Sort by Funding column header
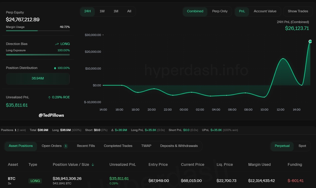 coord(295,165)
